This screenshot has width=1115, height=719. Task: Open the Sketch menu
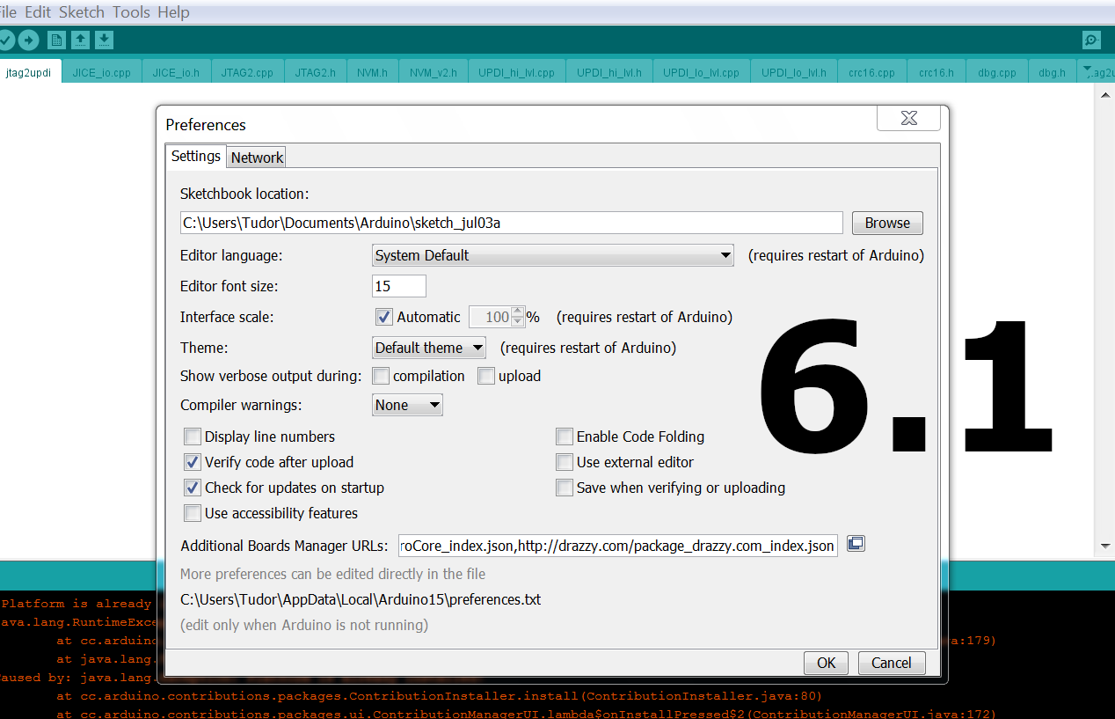(82, 12)
